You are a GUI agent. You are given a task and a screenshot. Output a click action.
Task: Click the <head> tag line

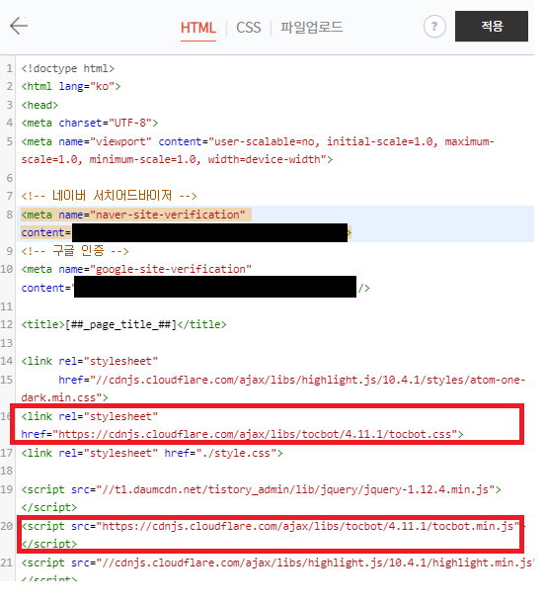tap(39, 105)
